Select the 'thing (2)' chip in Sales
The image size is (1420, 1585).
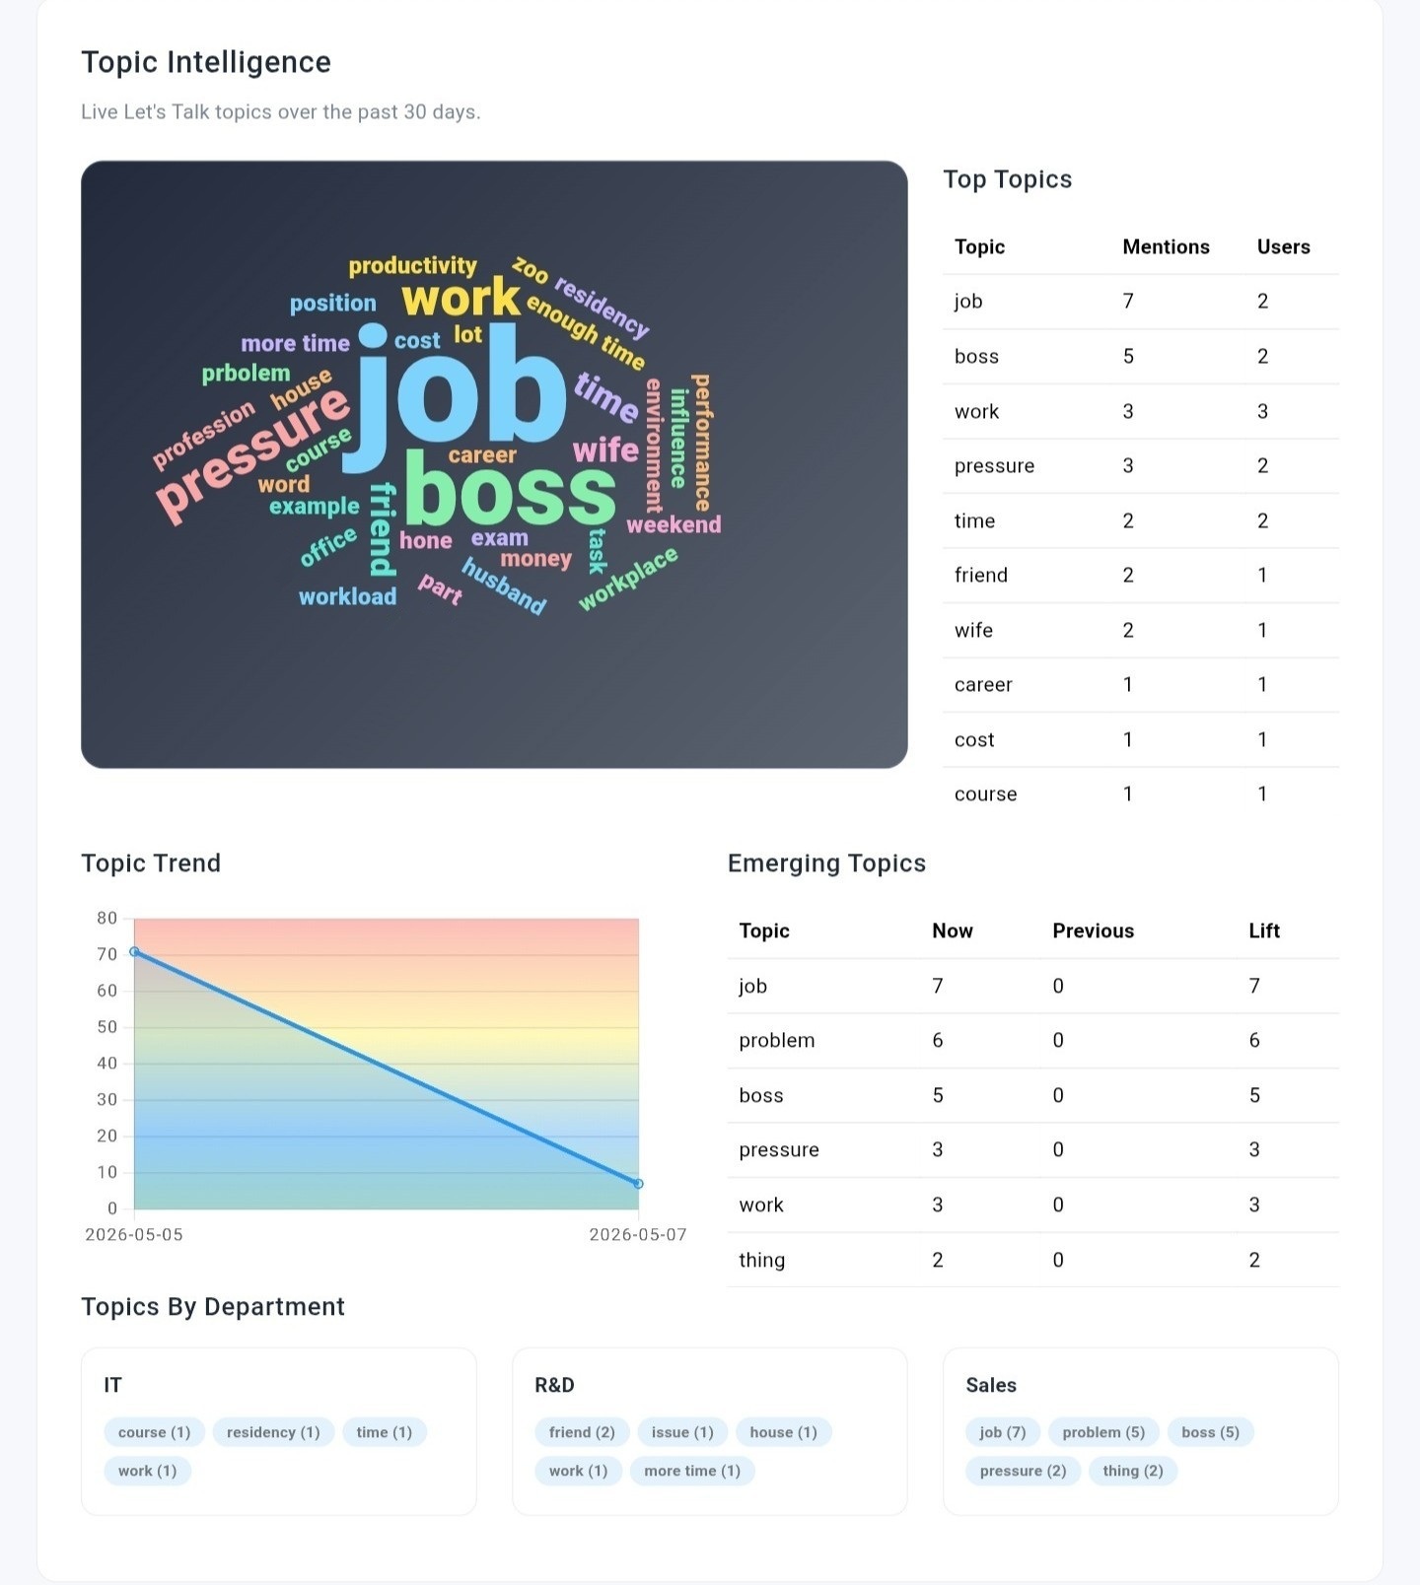1133,1471
